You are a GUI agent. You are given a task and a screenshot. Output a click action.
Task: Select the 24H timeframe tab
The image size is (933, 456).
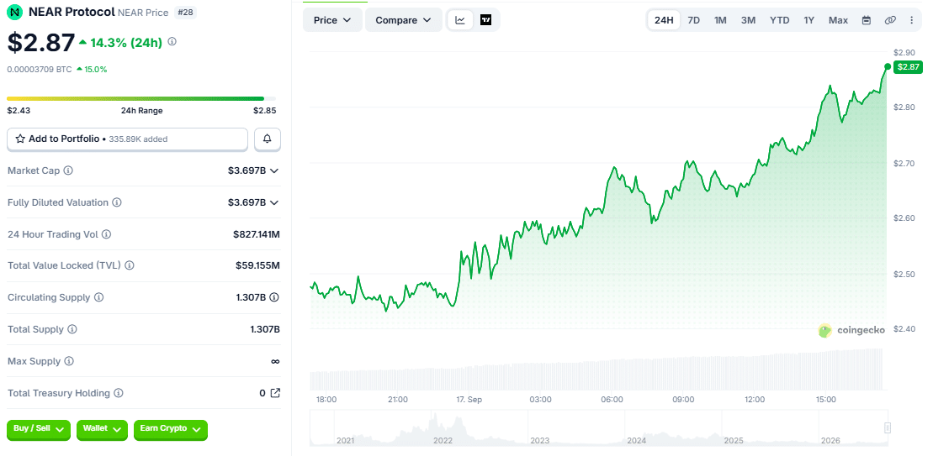[664, 20]
